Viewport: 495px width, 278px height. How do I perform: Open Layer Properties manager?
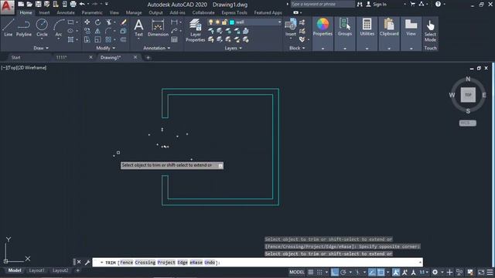195,30
